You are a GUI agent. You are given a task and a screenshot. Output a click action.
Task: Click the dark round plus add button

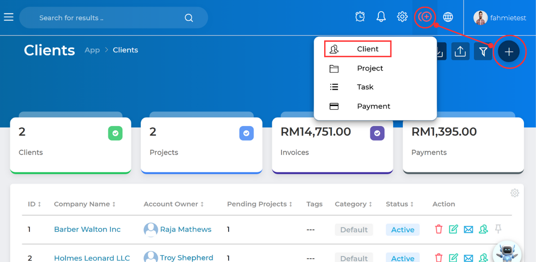(x=509, y=52)
